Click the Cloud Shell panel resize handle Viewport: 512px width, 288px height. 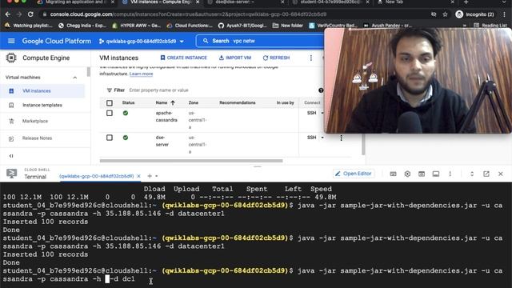click(x=258, y=166)
